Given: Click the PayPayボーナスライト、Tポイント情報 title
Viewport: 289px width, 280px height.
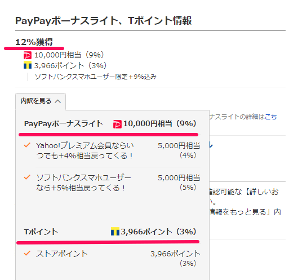Looking at the screenshot, I should coord(104,21).
